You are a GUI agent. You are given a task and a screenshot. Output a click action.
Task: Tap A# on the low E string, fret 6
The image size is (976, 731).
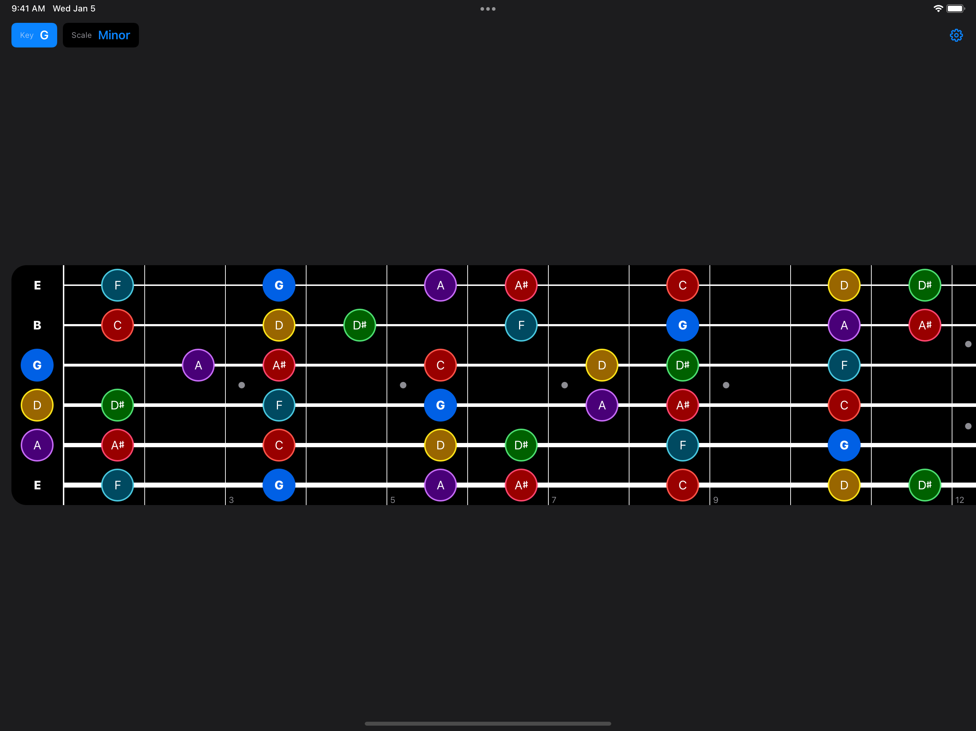[x=521, y=485]
